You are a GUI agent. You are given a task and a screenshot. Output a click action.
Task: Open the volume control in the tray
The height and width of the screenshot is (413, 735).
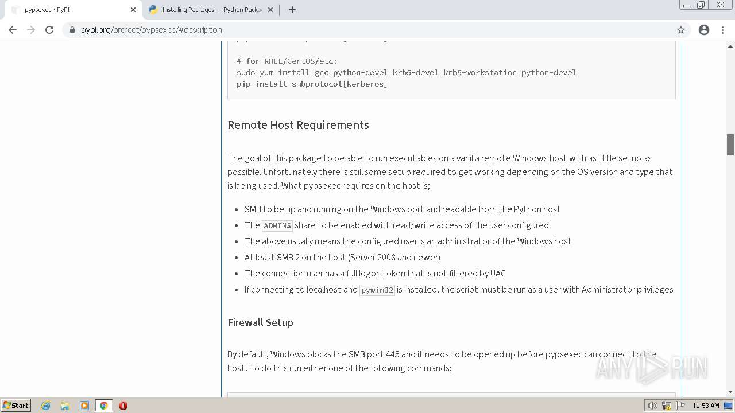[652, 406]
